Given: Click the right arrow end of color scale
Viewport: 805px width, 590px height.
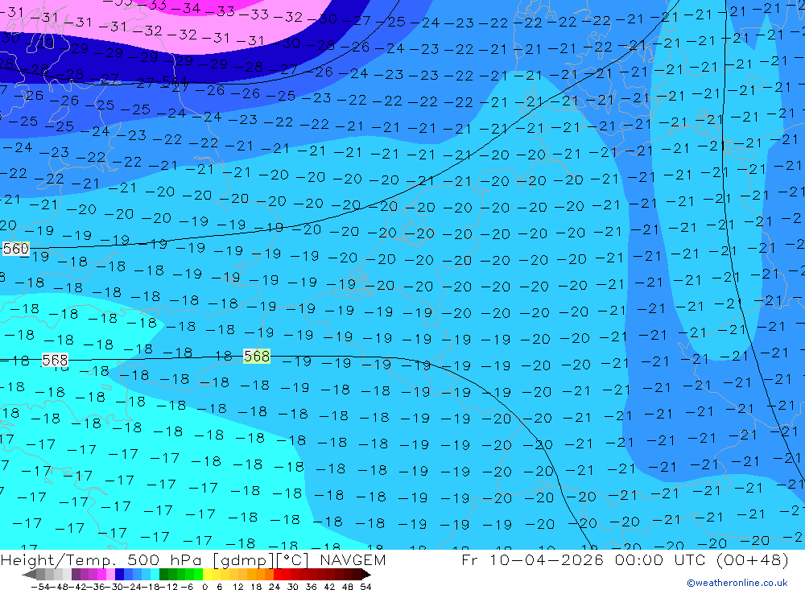Looking at the screenshot, I should click(x=366, y=575).
